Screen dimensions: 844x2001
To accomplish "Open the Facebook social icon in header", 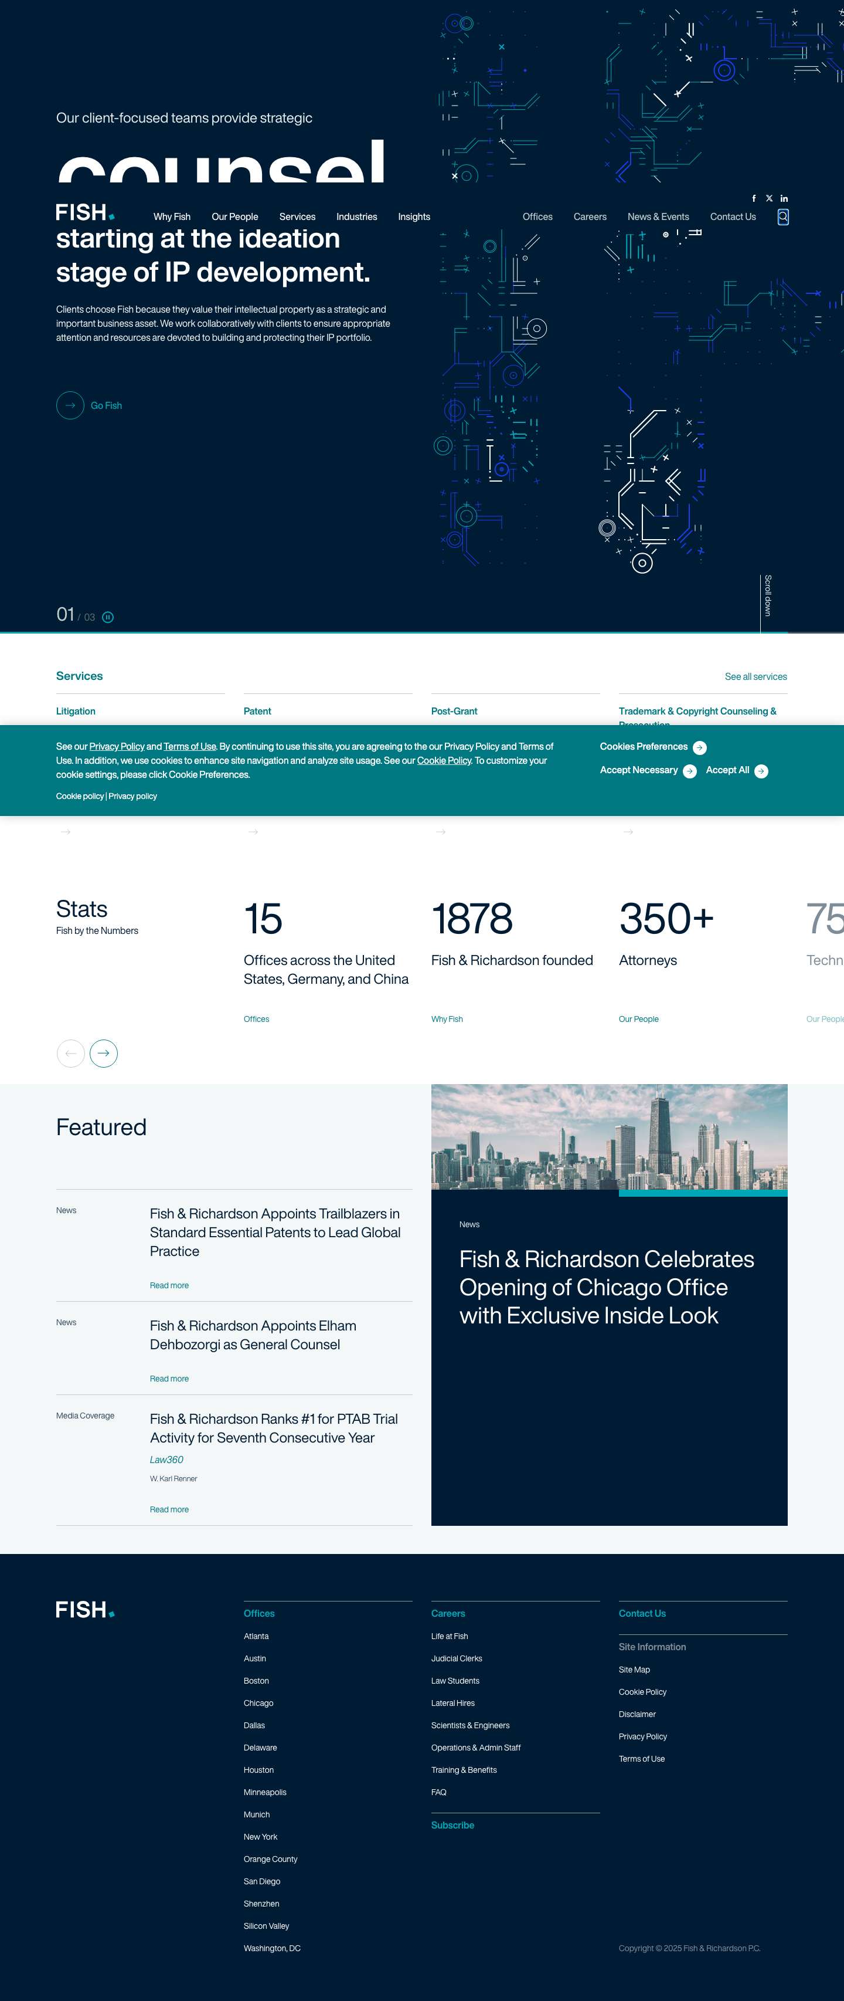I will pyautogui.click(x=753, y=198).
